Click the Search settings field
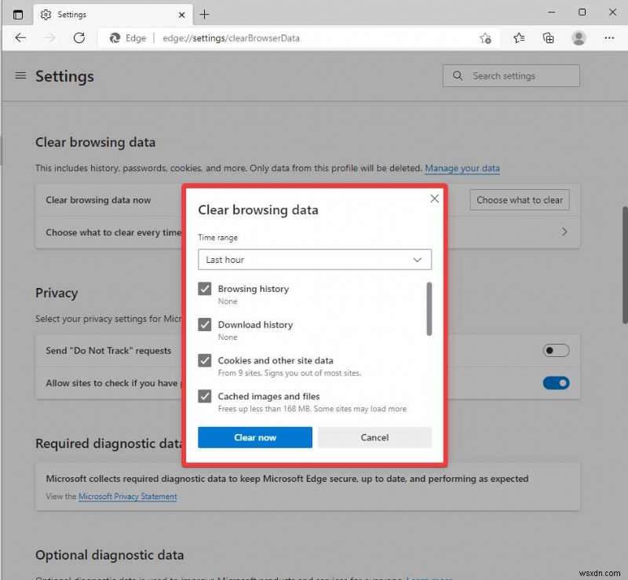The height and width of the screenshot is (580, 628). [x=511, y=75]
